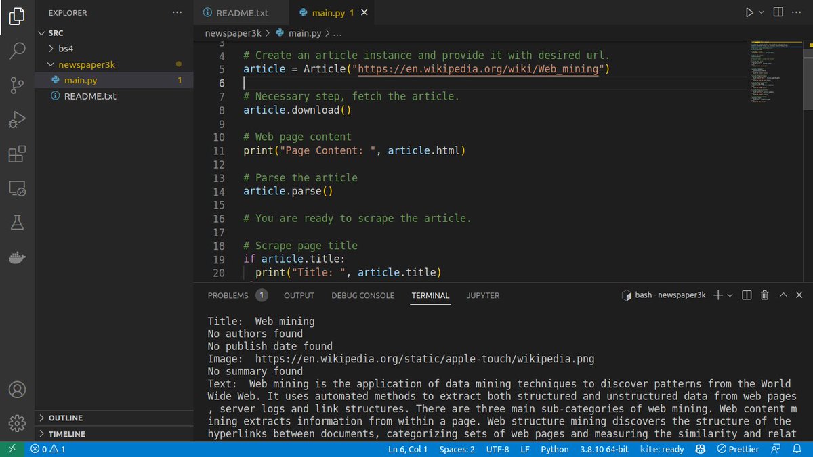Select the Terminal panel tab
The image size is (813, 457).
[430, 295]
